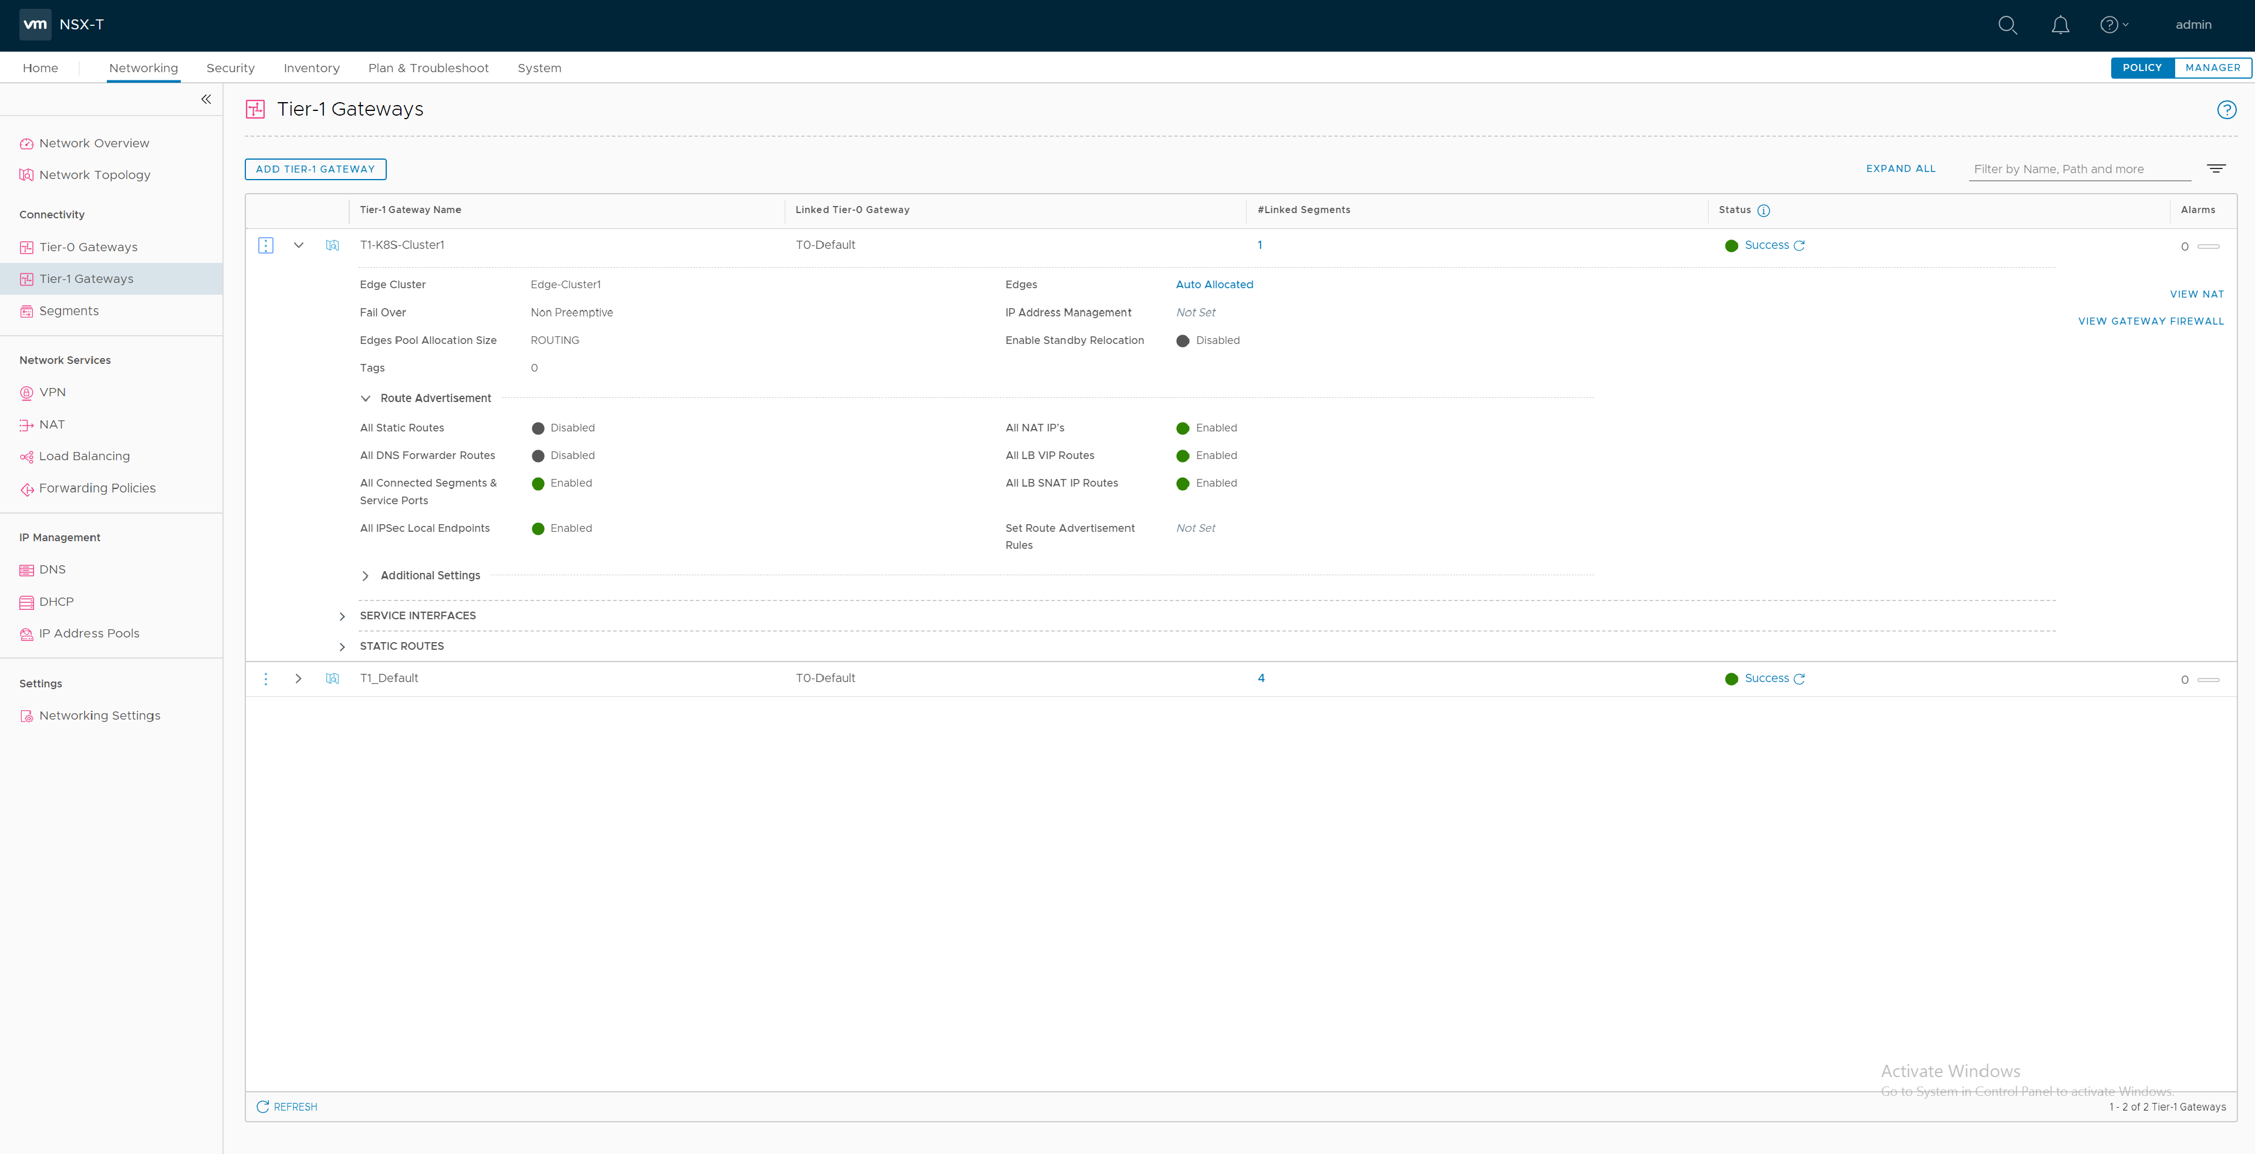Click View NAT link

2196,294
